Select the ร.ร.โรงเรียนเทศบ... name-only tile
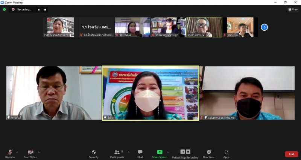301x160 pixels. click(97, 27)
